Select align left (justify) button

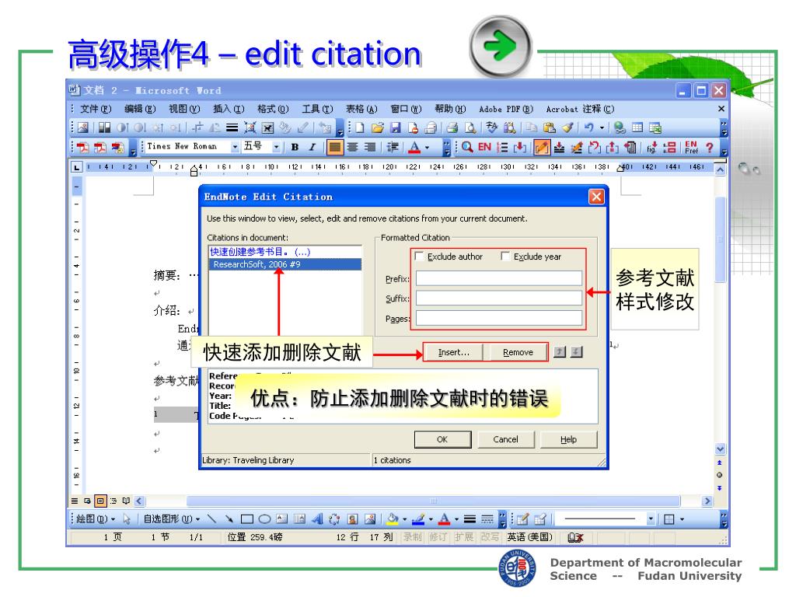point(334,147)
